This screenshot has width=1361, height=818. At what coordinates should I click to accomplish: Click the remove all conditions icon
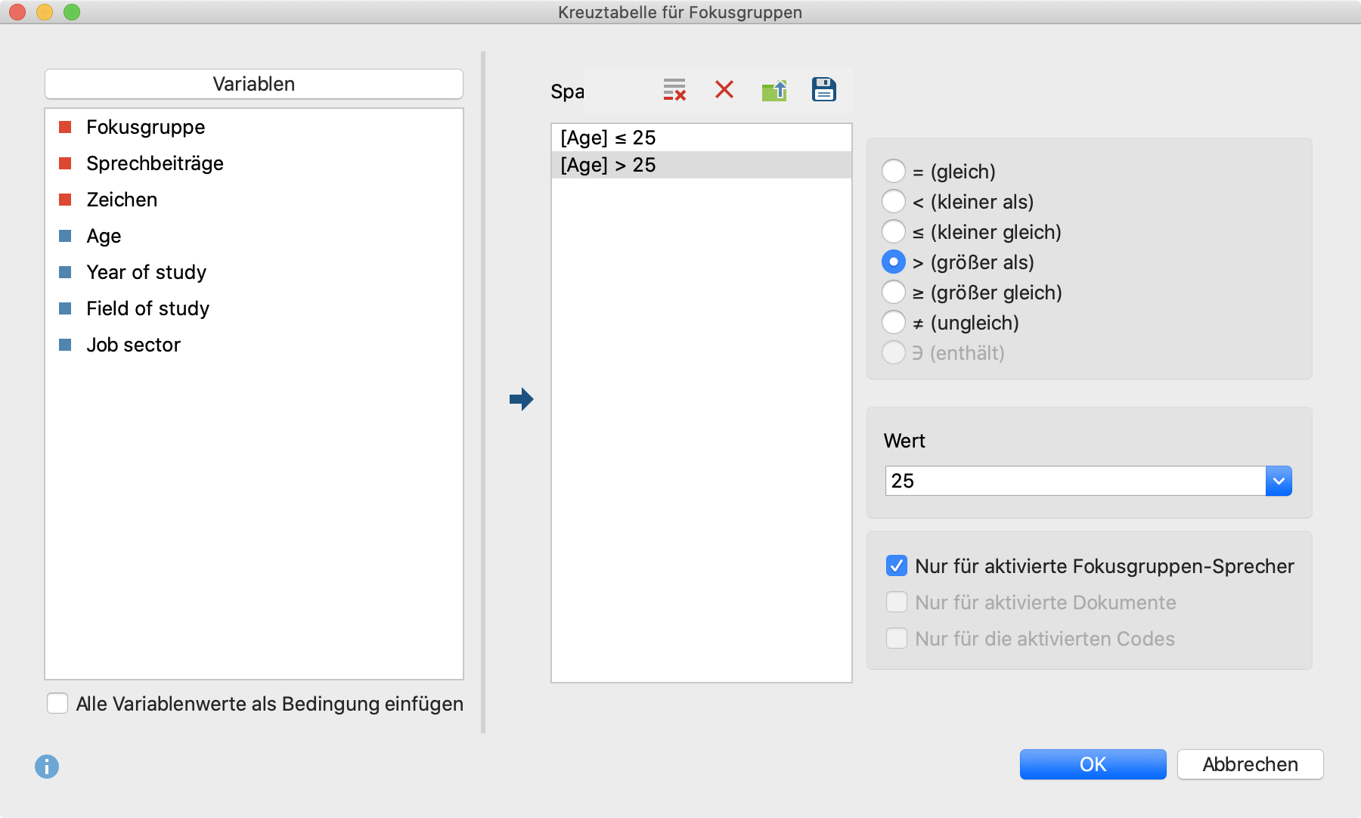674,90
